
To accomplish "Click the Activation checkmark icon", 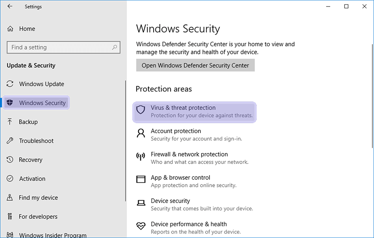I will click(x=10, y=178).
